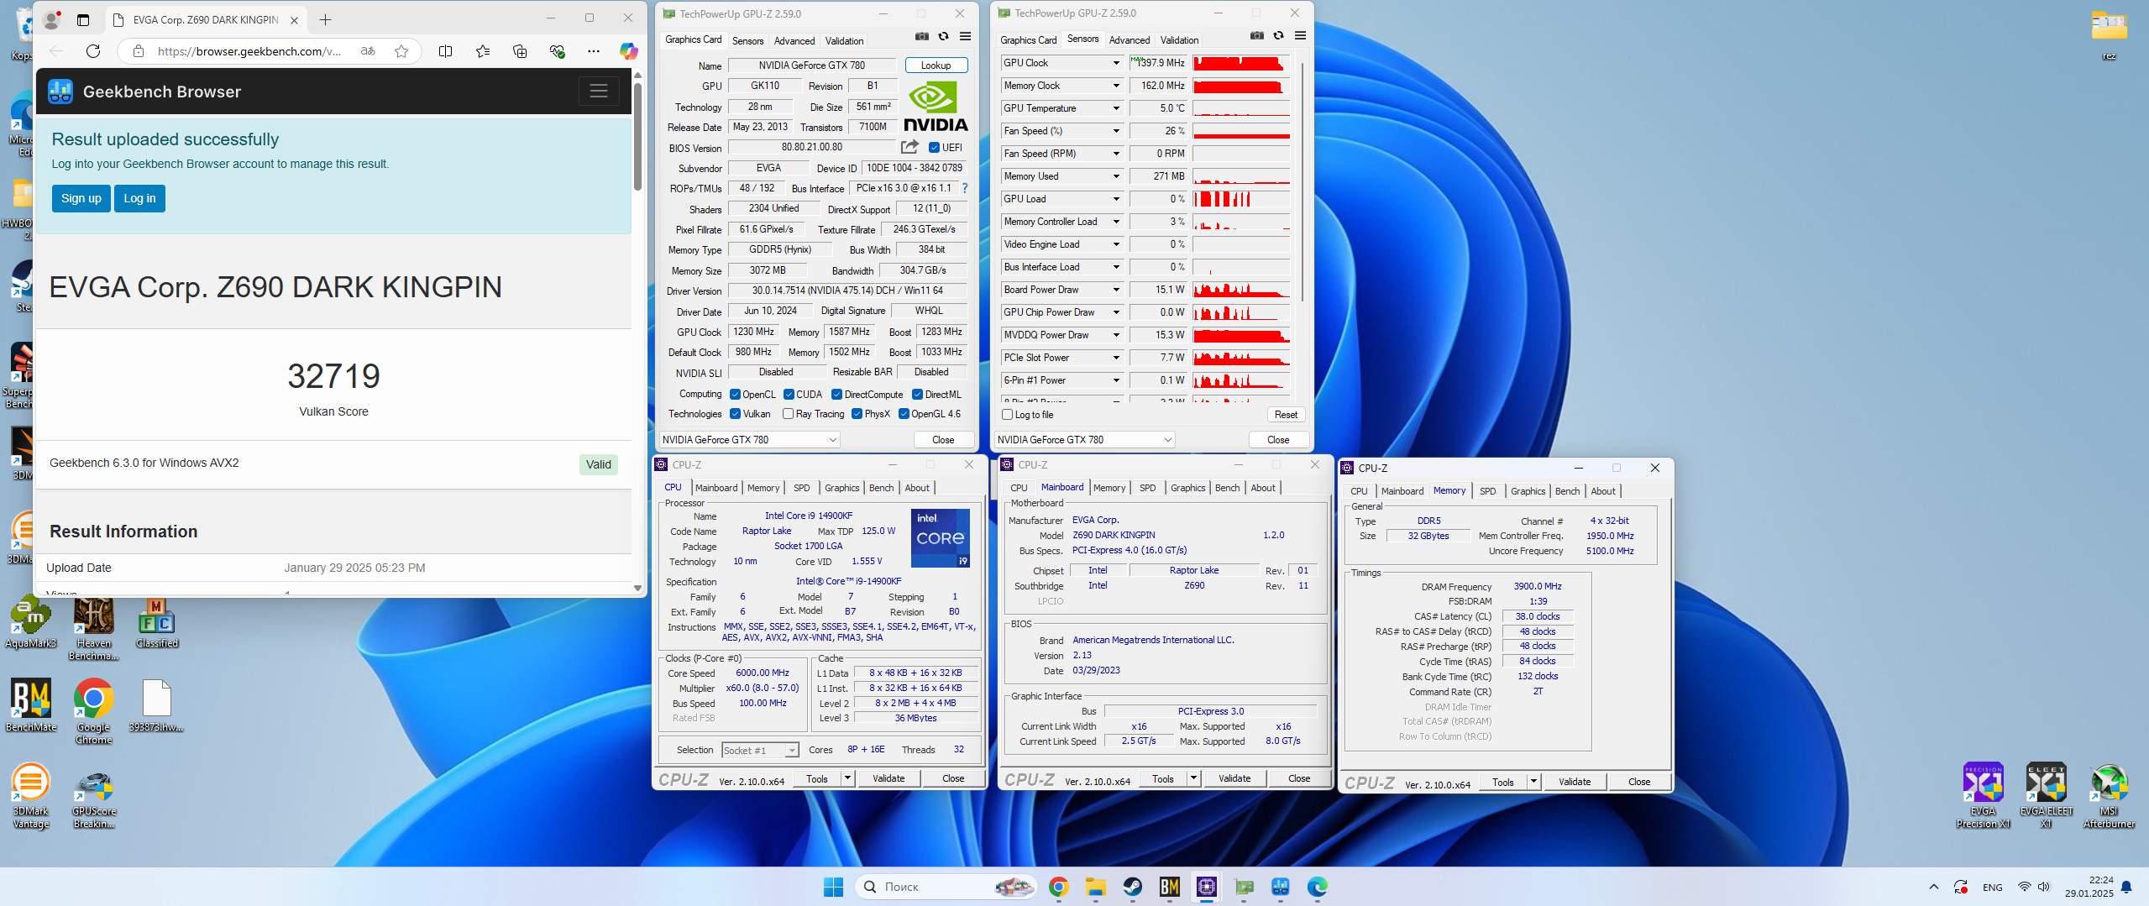Open Edge Copilot icon

[x=628, y=51]
